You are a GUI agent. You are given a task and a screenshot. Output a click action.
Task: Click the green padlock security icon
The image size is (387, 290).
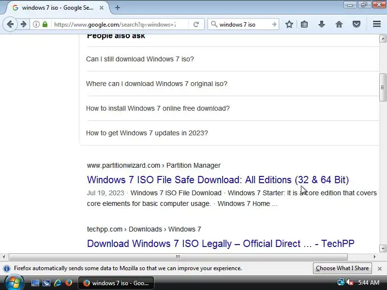45,24
